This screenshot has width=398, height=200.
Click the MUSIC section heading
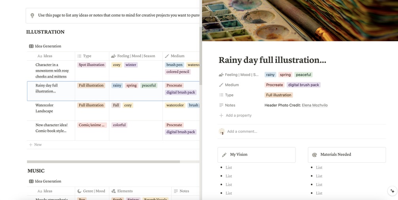coord(36,171)
